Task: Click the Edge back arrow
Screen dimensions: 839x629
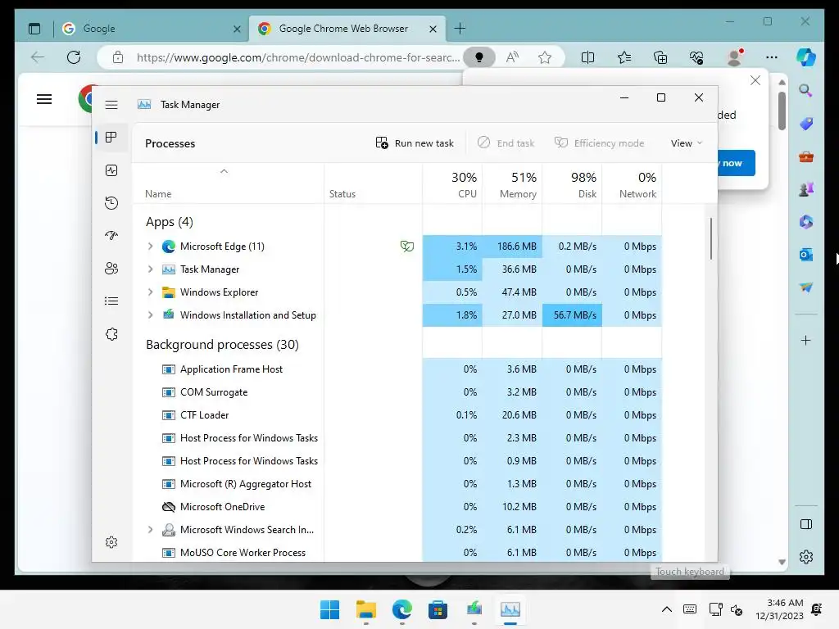Action: (37, 57)
